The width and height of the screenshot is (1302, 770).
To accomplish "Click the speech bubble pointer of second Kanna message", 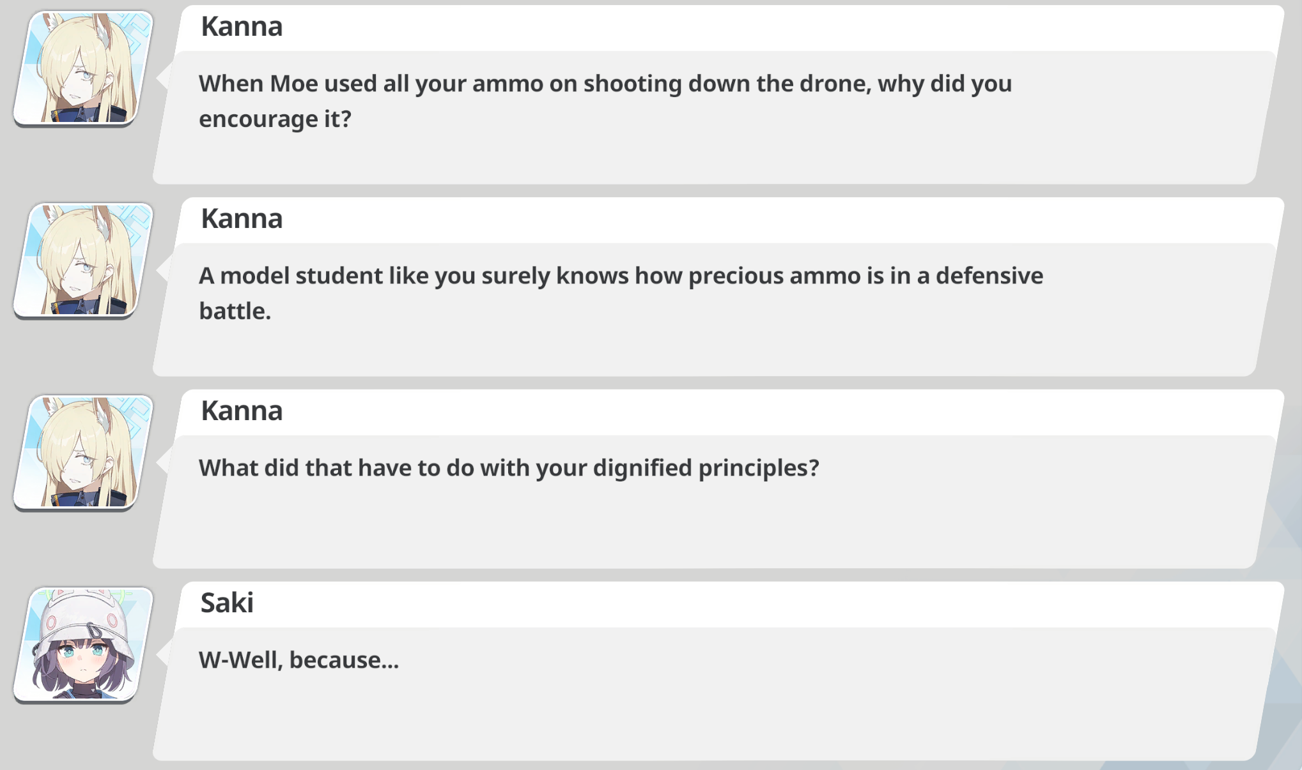I will pos(162,269).
